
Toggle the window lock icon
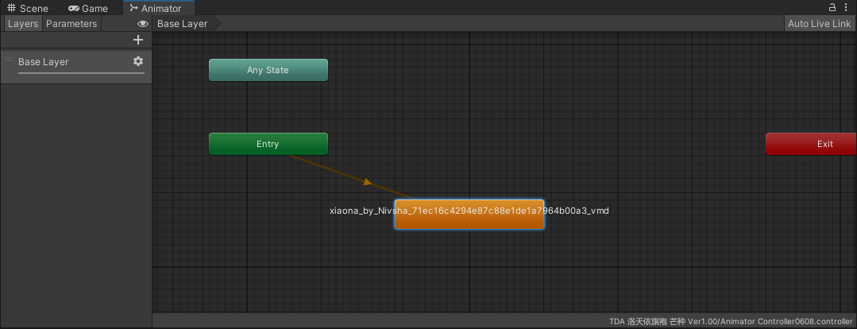pyautogui.click(x=832, y=8)
